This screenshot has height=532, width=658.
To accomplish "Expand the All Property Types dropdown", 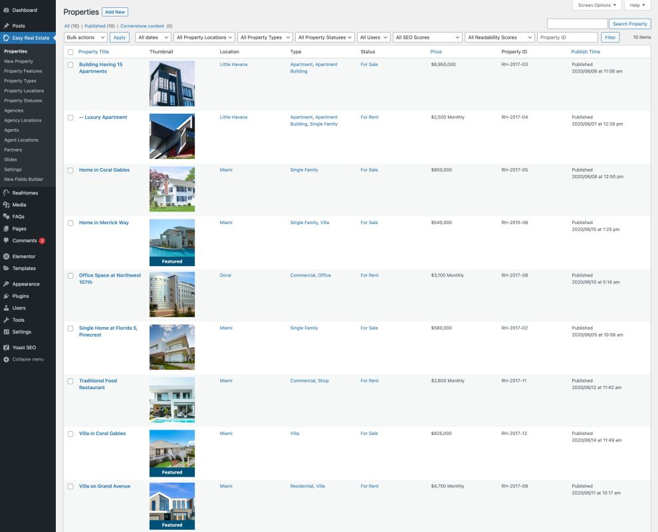I will [265, 37].
